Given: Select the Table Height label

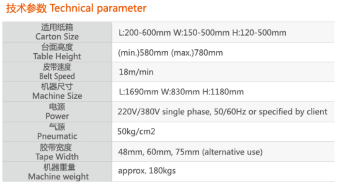Looking at the screenshot, I should click(x=57, y=56).
